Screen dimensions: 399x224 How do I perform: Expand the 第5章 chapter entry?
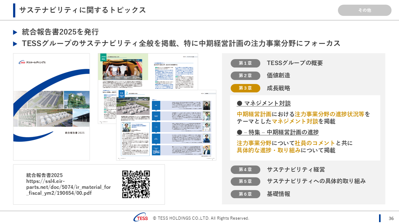pyautogui.click(x=245, y=182)
